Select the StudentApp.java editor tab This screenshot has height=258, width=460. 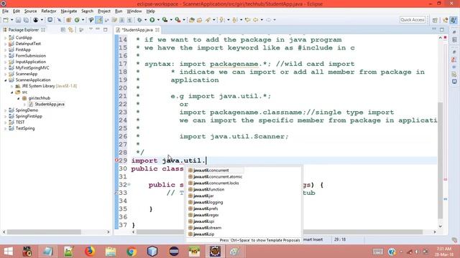(137, 30)
